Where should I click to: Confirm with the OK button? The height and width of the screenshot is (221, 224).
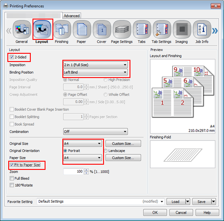[155, 212]
